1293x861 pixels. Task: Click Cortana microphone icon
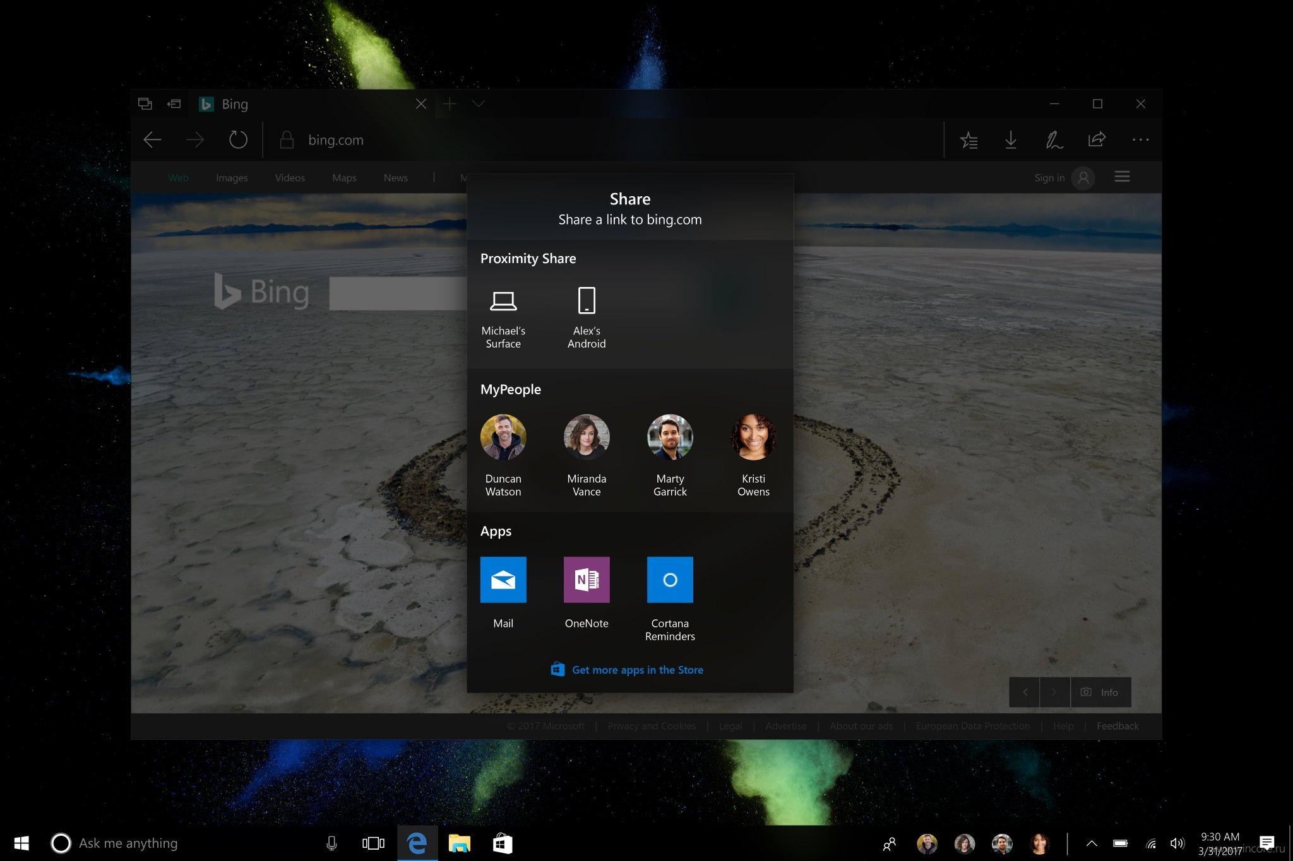click(331, 843)
